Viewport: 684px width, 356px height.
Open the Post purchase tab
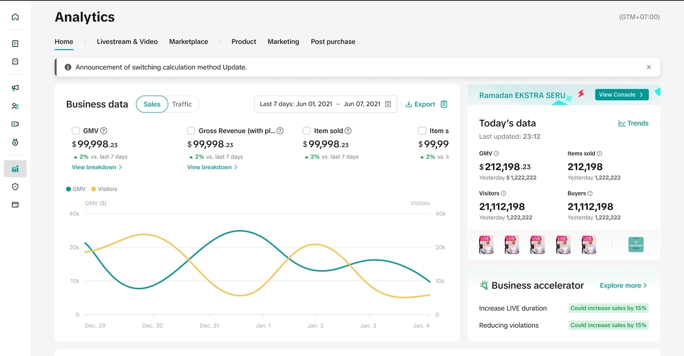point(333,42)
